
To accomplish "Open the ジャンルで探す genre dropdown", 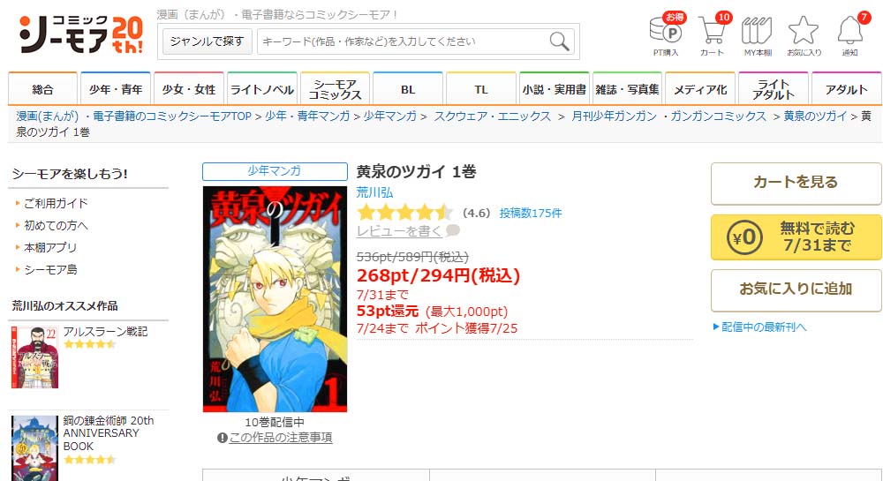I will click(x=207, y=41).
